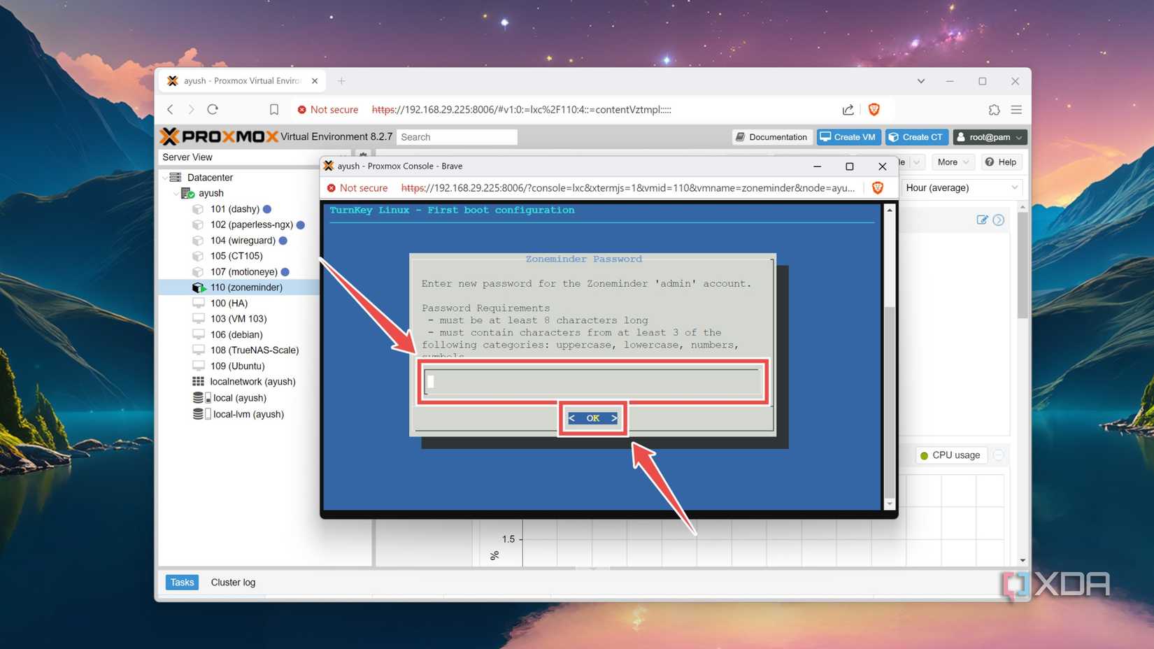Click the browser back arrow in main window

(170, 109)
